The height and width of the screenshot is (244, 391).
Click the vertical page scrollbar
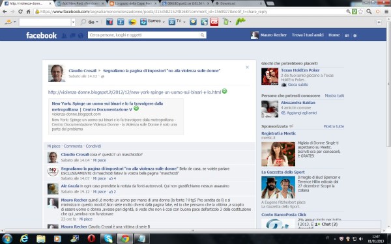click(x=388, y=85)
